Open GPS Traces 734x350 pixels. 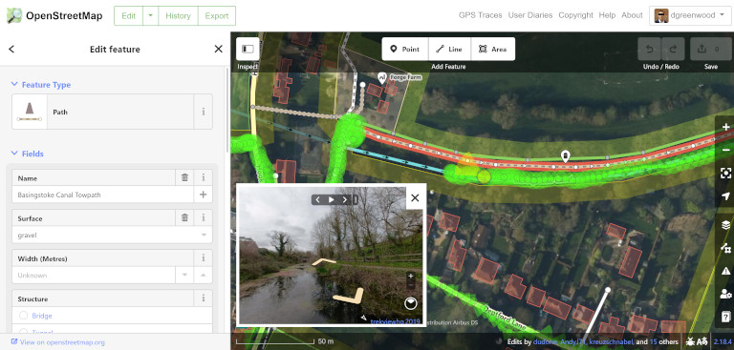pos(481,15)
